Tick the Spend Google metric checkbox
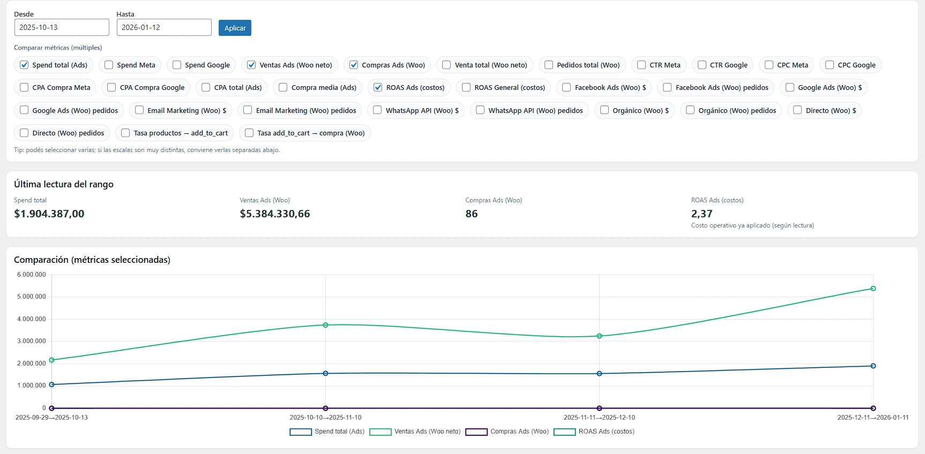 177,65
